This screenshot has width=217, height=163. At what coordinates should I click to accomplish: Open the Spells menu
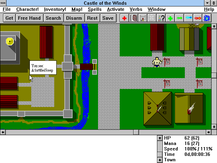tap(95, 9)
